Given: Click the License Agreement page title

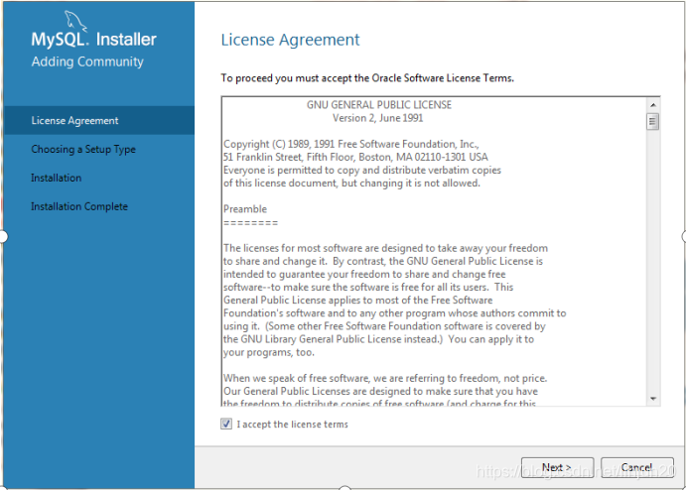Looking at the screenshot, I should [290, 40].
